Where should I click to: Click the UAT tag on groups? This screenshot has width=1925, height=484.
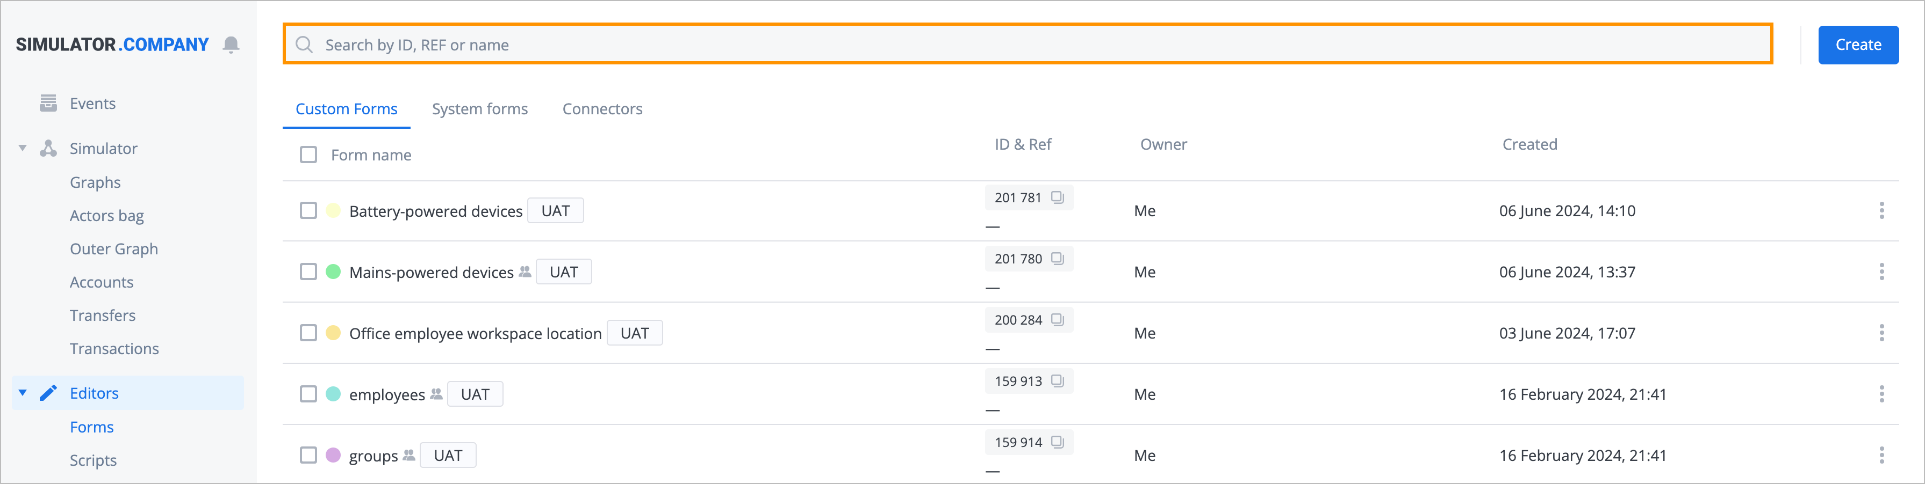coord(448,456)
